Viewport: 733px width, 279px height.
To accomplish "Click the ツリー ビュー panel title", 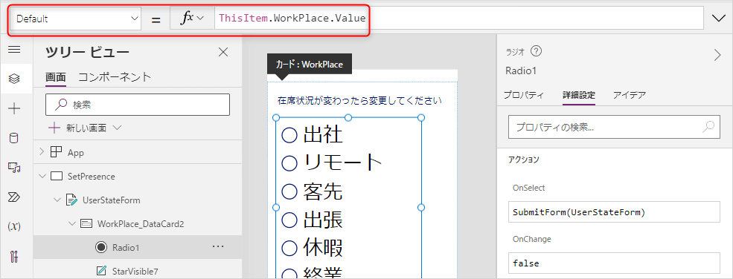I will (87, 53).
